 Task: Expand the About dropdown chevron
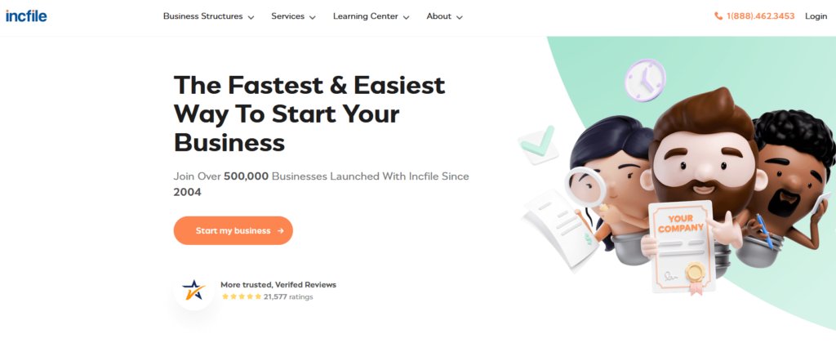[460, 17]
